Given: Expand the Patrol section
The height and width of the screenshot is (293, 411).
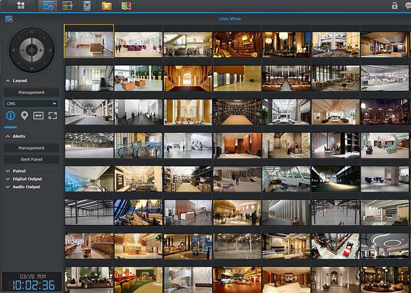Looking at the screenshot, I should tap(19, 171).
